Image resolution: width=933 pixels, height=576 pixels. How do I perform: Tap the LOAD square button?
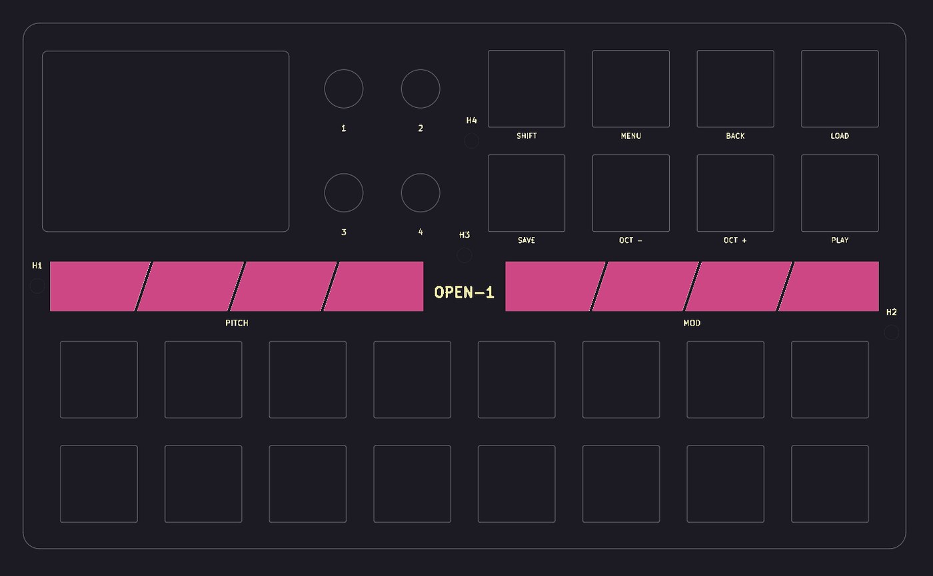tap(840, 89)
